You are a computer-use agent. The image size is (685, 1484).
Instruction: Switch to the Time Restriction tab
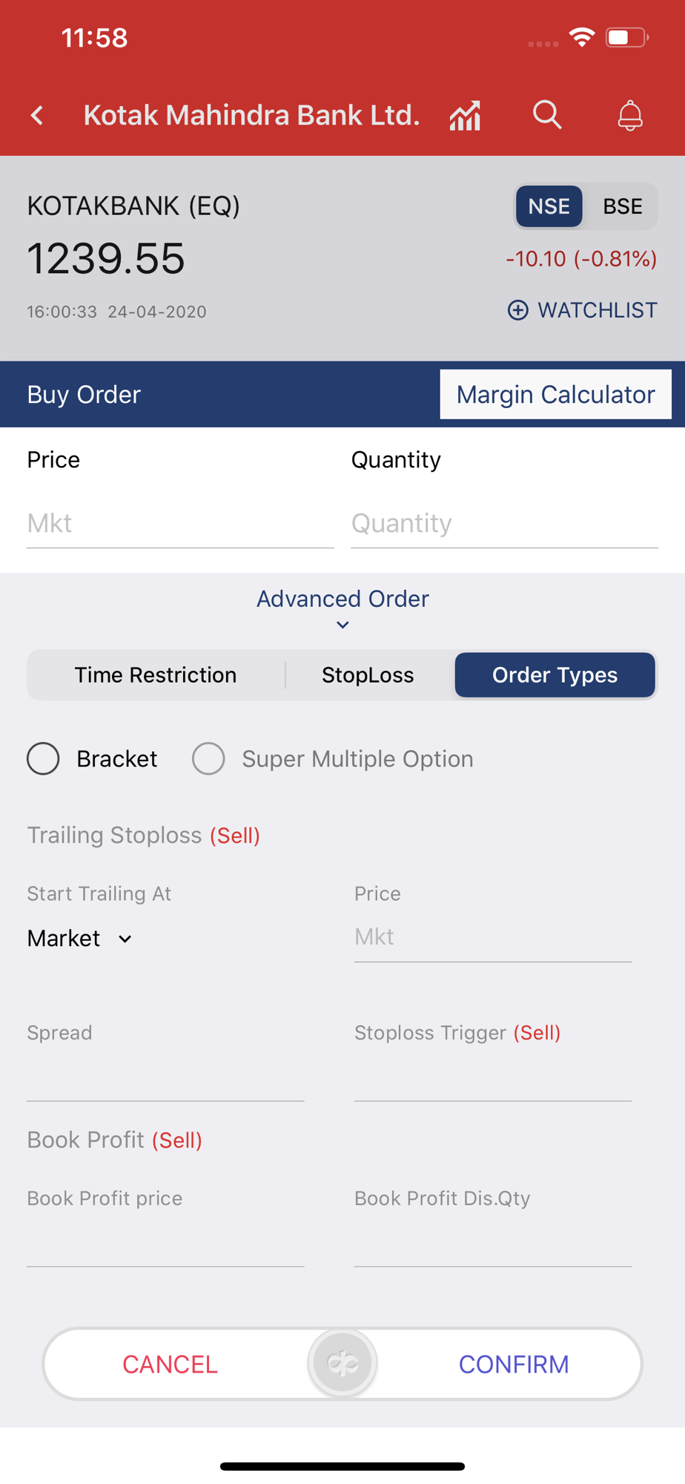156,675
